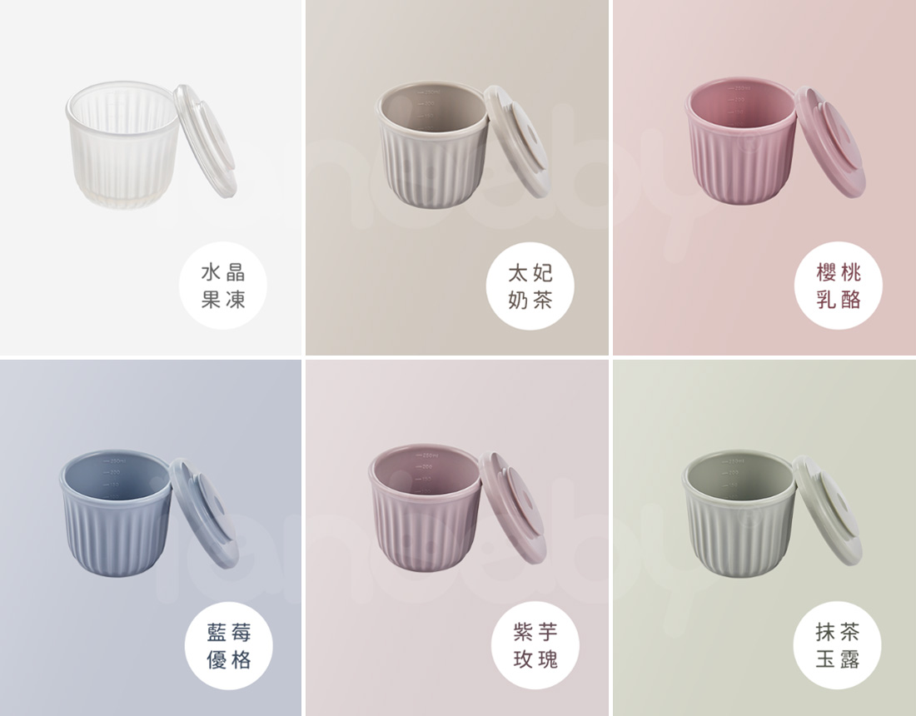Choose the 抹茶玉露 circle label
916x716 pixels.
tap(837, 645)
